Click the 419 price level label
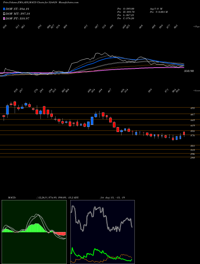Screen dimensions: 200x264 click(x=193, y=126)
